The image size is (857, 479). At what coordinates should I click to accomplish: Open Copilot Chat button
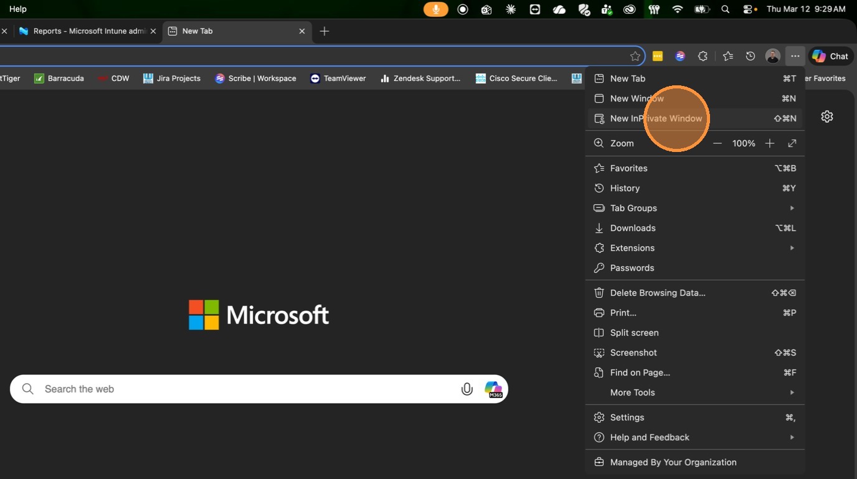pos(830,56)
